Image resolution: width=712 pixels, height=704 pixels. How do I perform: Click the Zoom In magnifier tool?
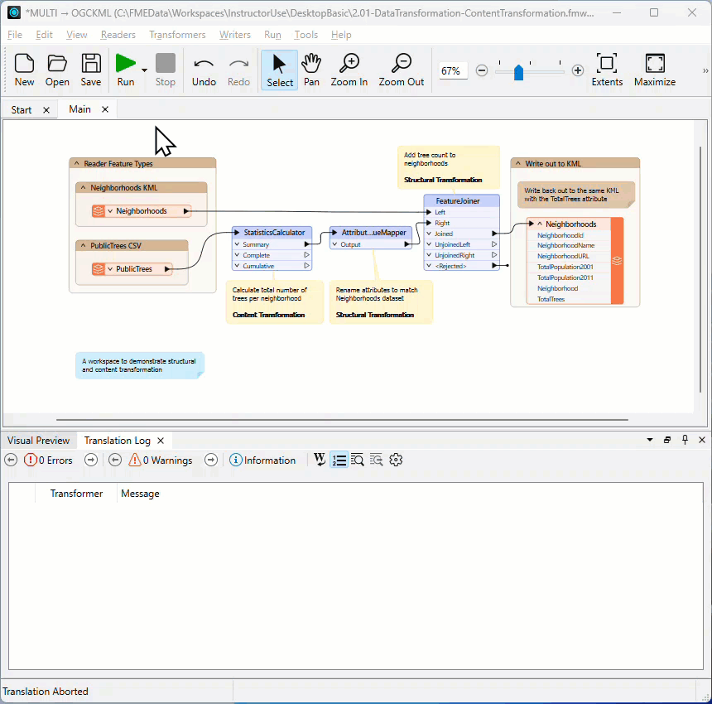pyautogui.click(x=349, y=70)
